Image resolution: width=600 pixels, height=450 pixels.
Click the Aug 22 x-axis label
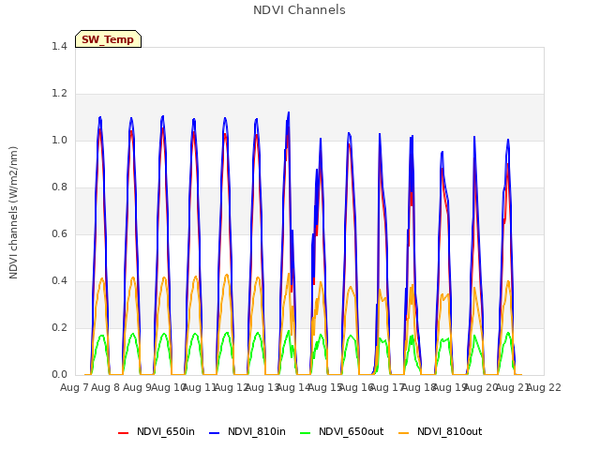tap(544, 387)
